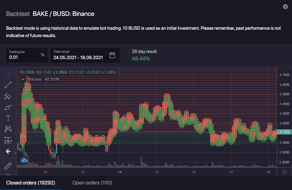Click the OHLC values legend line
Screen dimensions: 292x190
(x=68, y=72)
